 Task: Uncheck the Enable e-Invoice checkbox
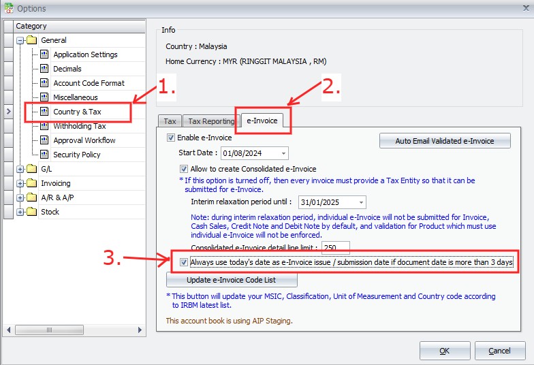(x=171, y=138)
